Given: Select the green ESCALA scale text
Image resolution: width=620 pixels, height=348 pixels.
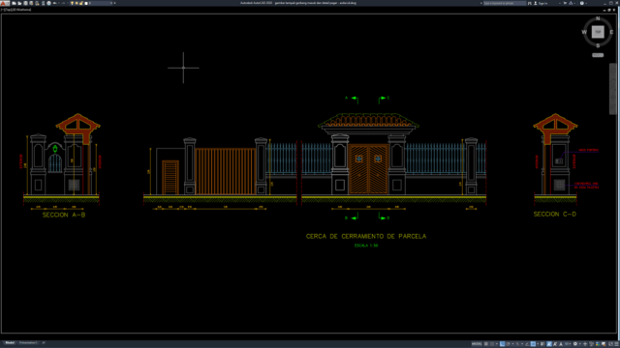Looking at the screenshot, I should point(366,246).
